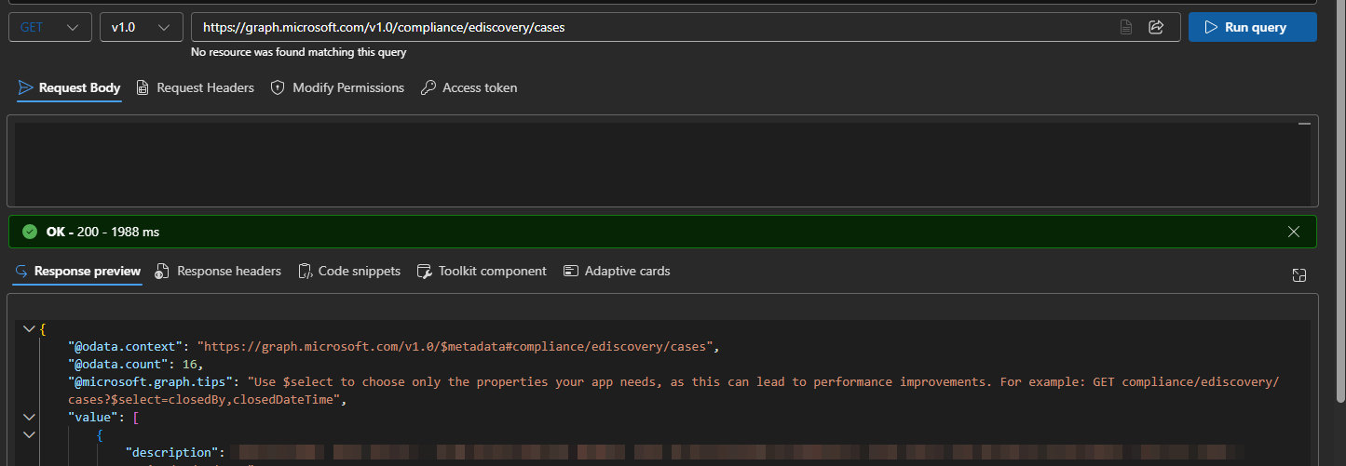
Task: Click the minimize bar in request body
Action: 1303,123
